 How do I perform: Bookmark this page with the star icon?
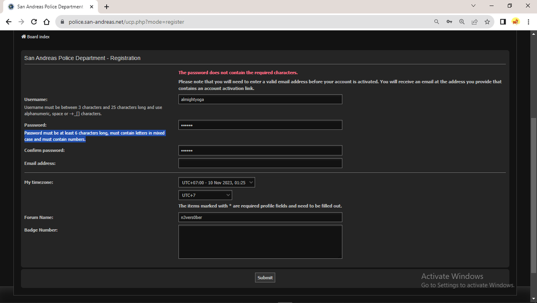tap(487, 22)
